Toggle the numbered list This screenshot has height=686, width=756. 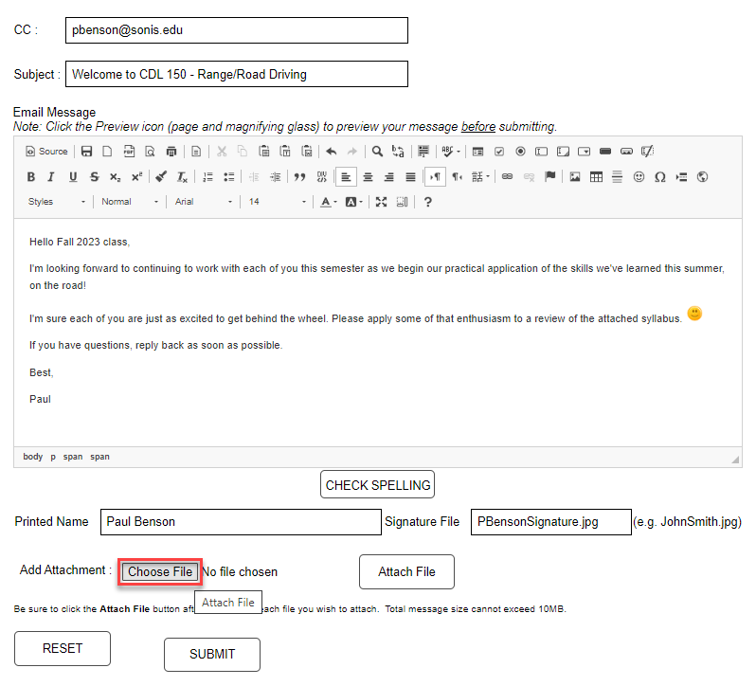point(207,177)
